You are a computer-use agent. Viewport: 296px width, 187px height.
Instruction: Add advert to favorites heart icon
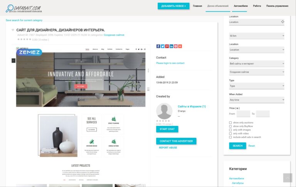[13, 30]
